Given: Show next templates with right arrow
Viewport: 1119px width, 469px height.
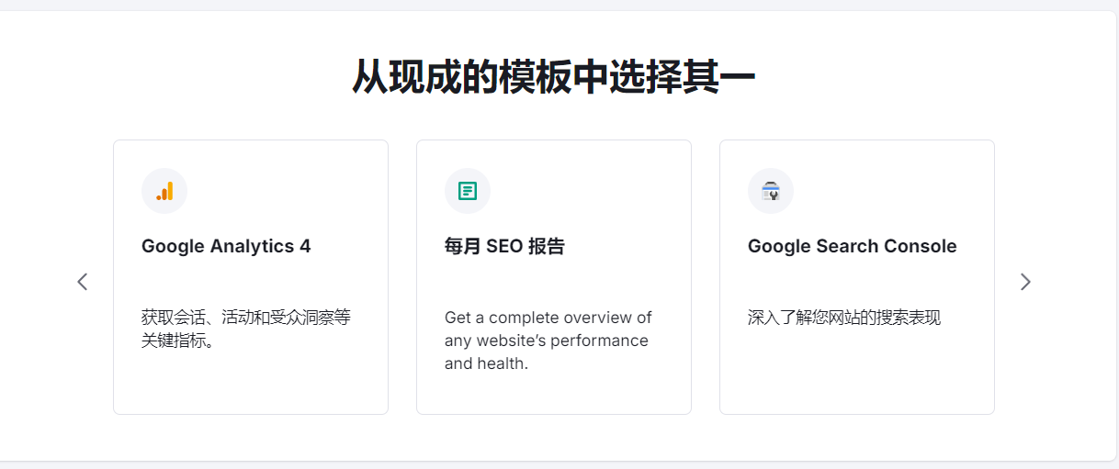Looking at the screenshot, I should tap(1025, 282).
